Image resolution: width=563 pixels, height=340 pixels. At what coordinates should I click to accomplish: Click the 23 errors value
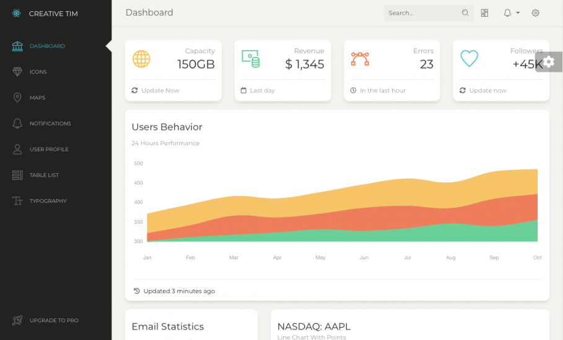click(427, 64)
